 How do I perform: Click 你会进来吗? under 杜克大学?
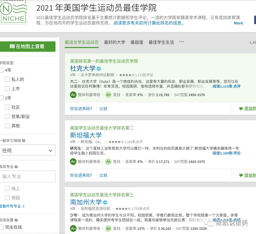[x=81, y=109]
